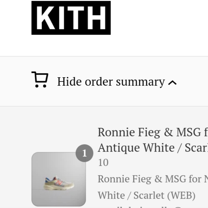Click the shopping cart icon

click(40, 80)
